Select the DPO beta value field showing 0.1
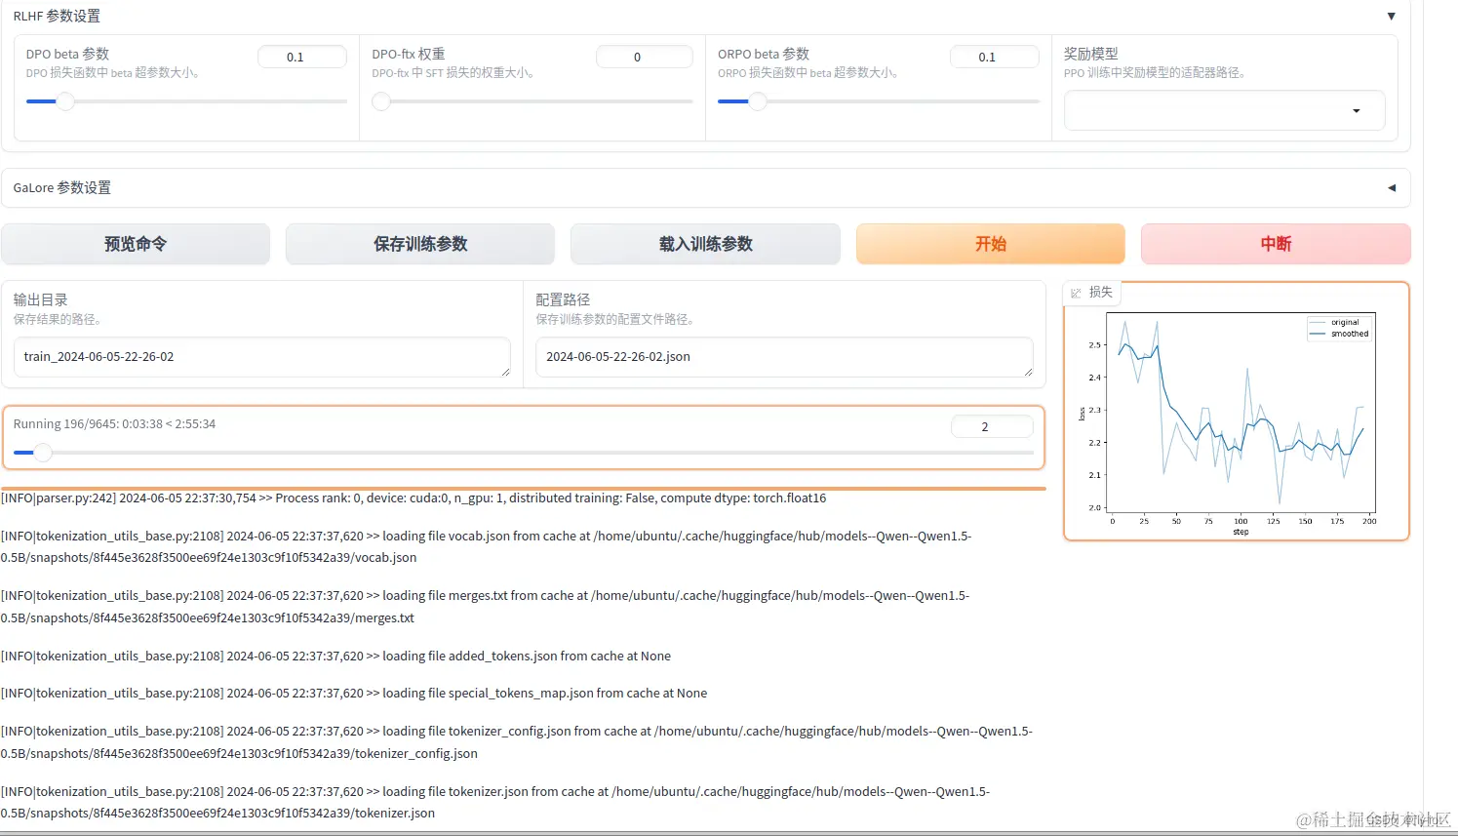This screenshot has height=836, width=1458. tap(302, 56)
